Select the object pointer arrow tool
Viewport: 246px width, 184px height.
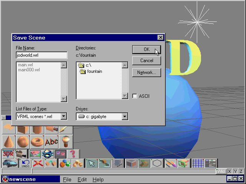(91, 164)
